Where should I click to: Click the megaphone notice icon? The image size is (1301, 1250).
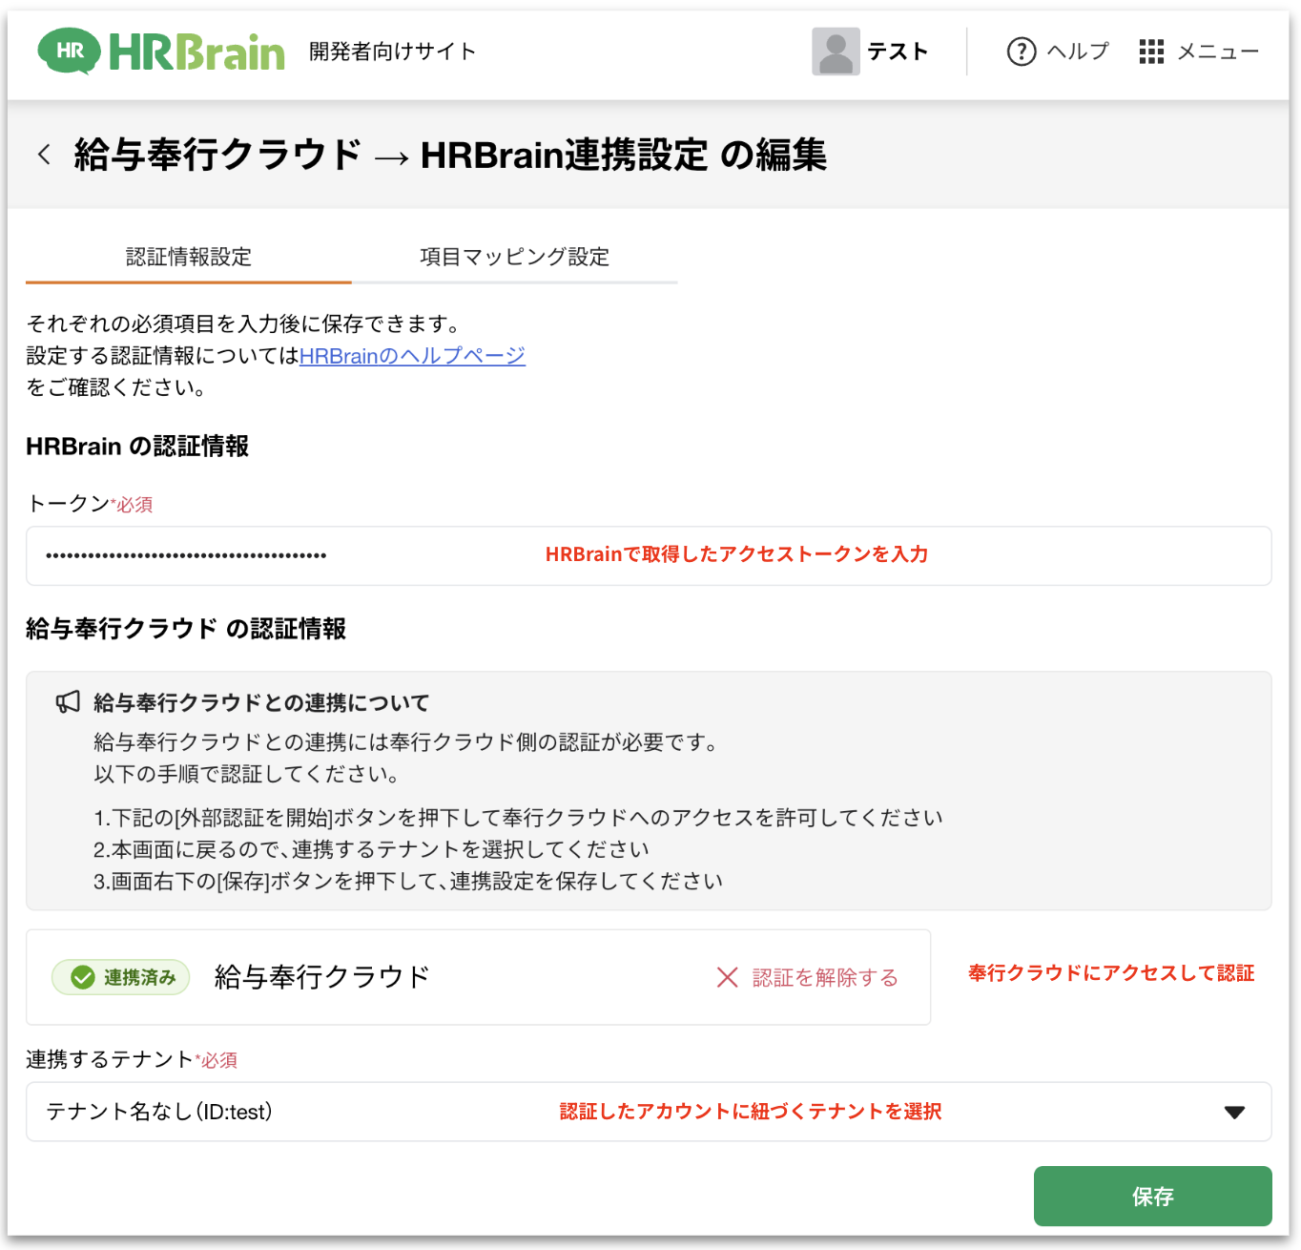tap(68, 703)
